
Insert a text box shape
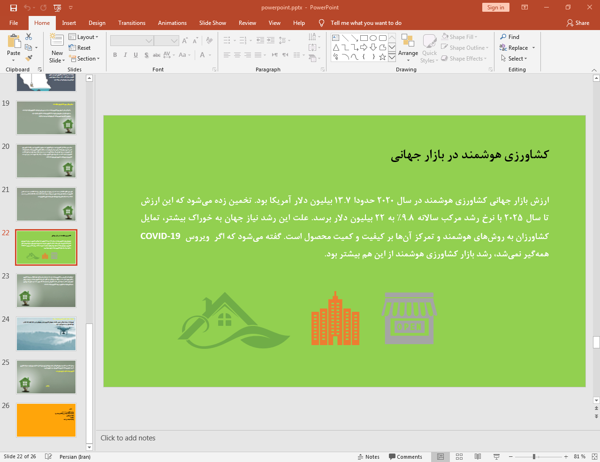point(336,38)
